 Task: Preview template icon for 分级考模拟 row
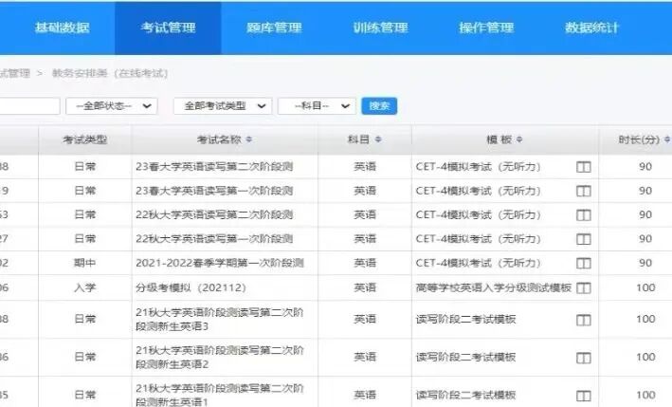583,287
